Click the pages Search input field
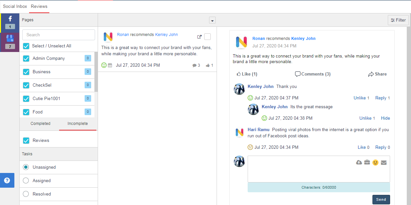This screenshot has height=205, width=411. click(x=58, y=35)
